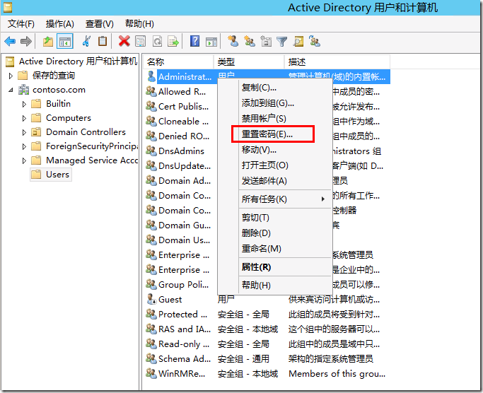The image size is (483, 393).
Task: Select the Read-only ... group row
Action: 267,344
